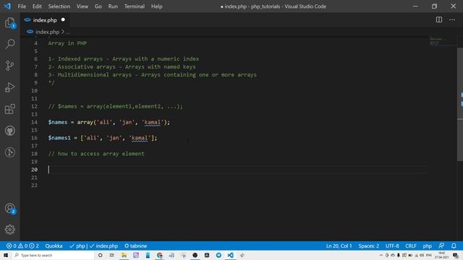Click the 'how to access array element' comment

(96, 154)
